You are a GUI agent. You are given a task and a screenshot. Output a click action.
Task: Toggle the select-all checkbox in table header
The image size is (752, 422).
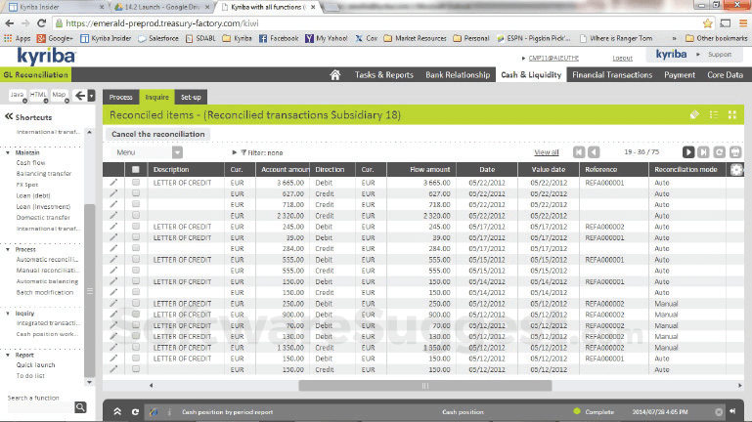click(x=136, y=170)
